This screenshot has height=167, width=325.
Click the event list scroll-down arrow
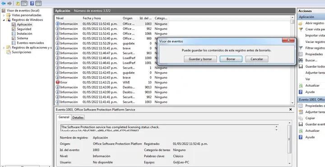click(x=292, y=102)
